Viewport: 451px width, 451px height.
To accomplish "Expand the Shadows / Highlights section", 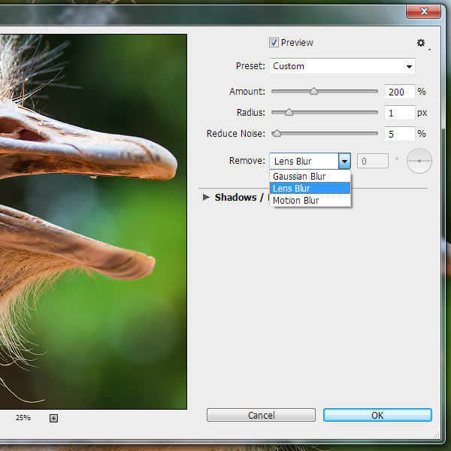I will click(206, 198).
